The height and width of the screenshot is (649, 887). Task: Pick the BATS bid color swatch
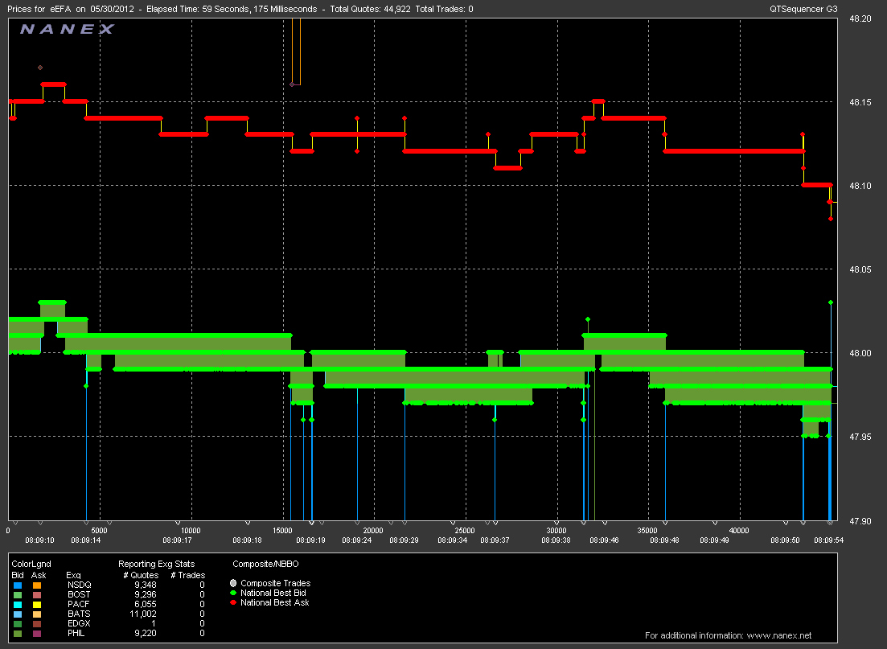click(x=18, y=614)
